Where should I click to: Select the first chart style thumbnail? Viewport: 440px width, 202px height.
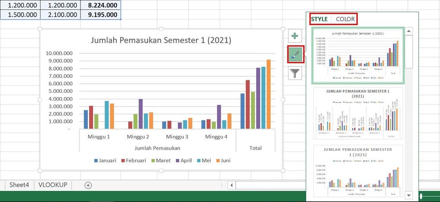pyautogui.click(x=358, y=55)
